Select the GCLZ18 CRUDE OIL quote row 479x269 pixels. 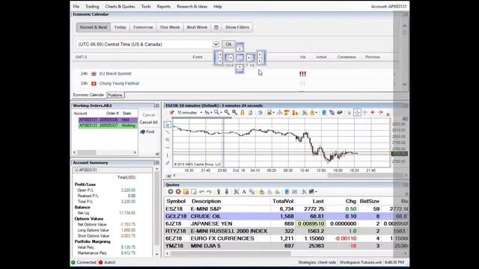click(x=286, y=216)
